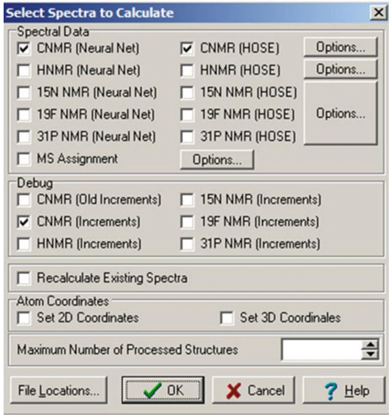Uncheck CNMR (HOSE) checkbox
Screen dimensions: 392x417
pos(187,48)
